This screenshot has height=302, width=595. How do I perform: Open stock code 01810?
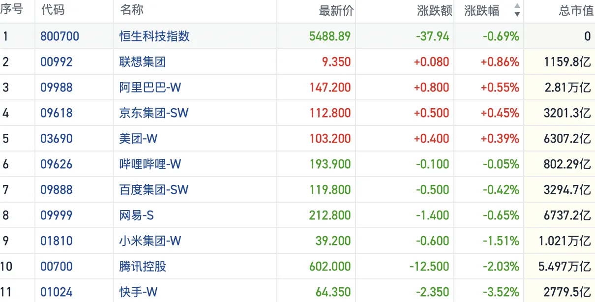pos(57,241)
